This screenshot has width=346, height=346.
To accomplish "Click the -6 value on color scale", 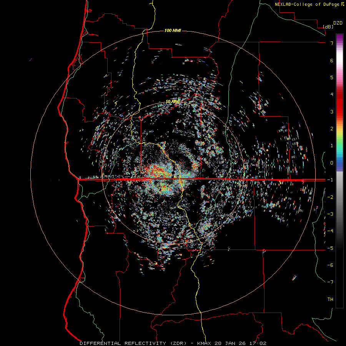I will [x=330, y=265].
